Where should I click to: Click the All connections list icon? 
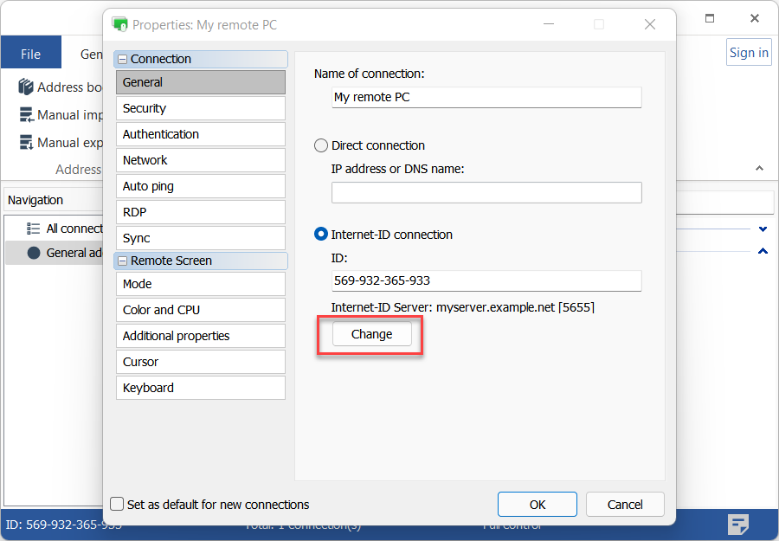point(34,229)
